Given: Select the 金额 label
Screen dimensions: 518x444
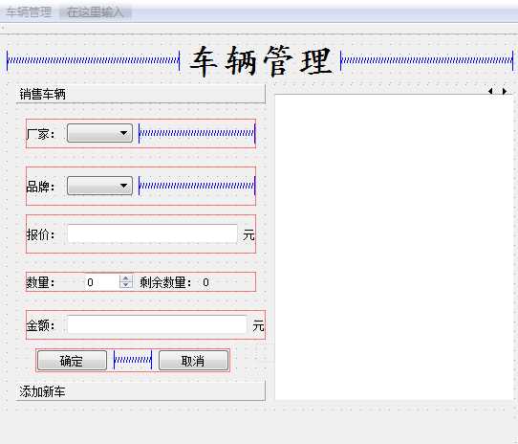Looking at the screenshot, I should [40, 326].
